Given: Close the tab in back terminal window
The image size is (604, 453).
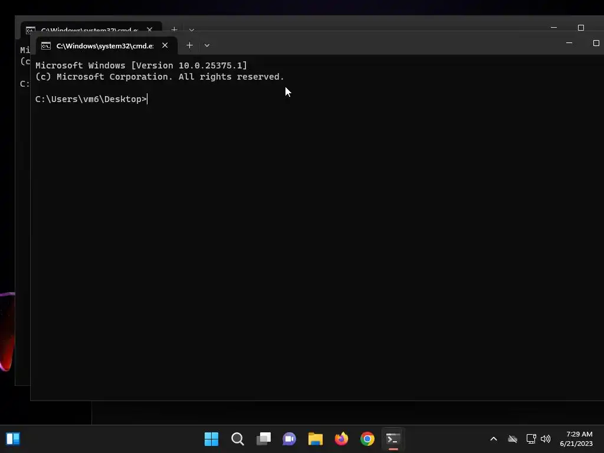Looking at the screenshot, I should click(x=149, y=29).
